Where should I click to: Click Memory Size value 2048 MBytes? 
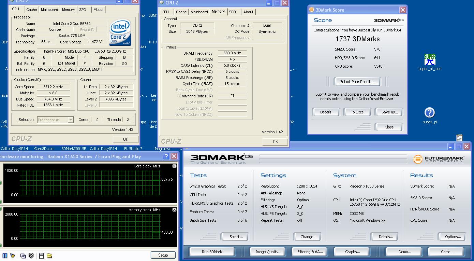click(x=197, y=31)
